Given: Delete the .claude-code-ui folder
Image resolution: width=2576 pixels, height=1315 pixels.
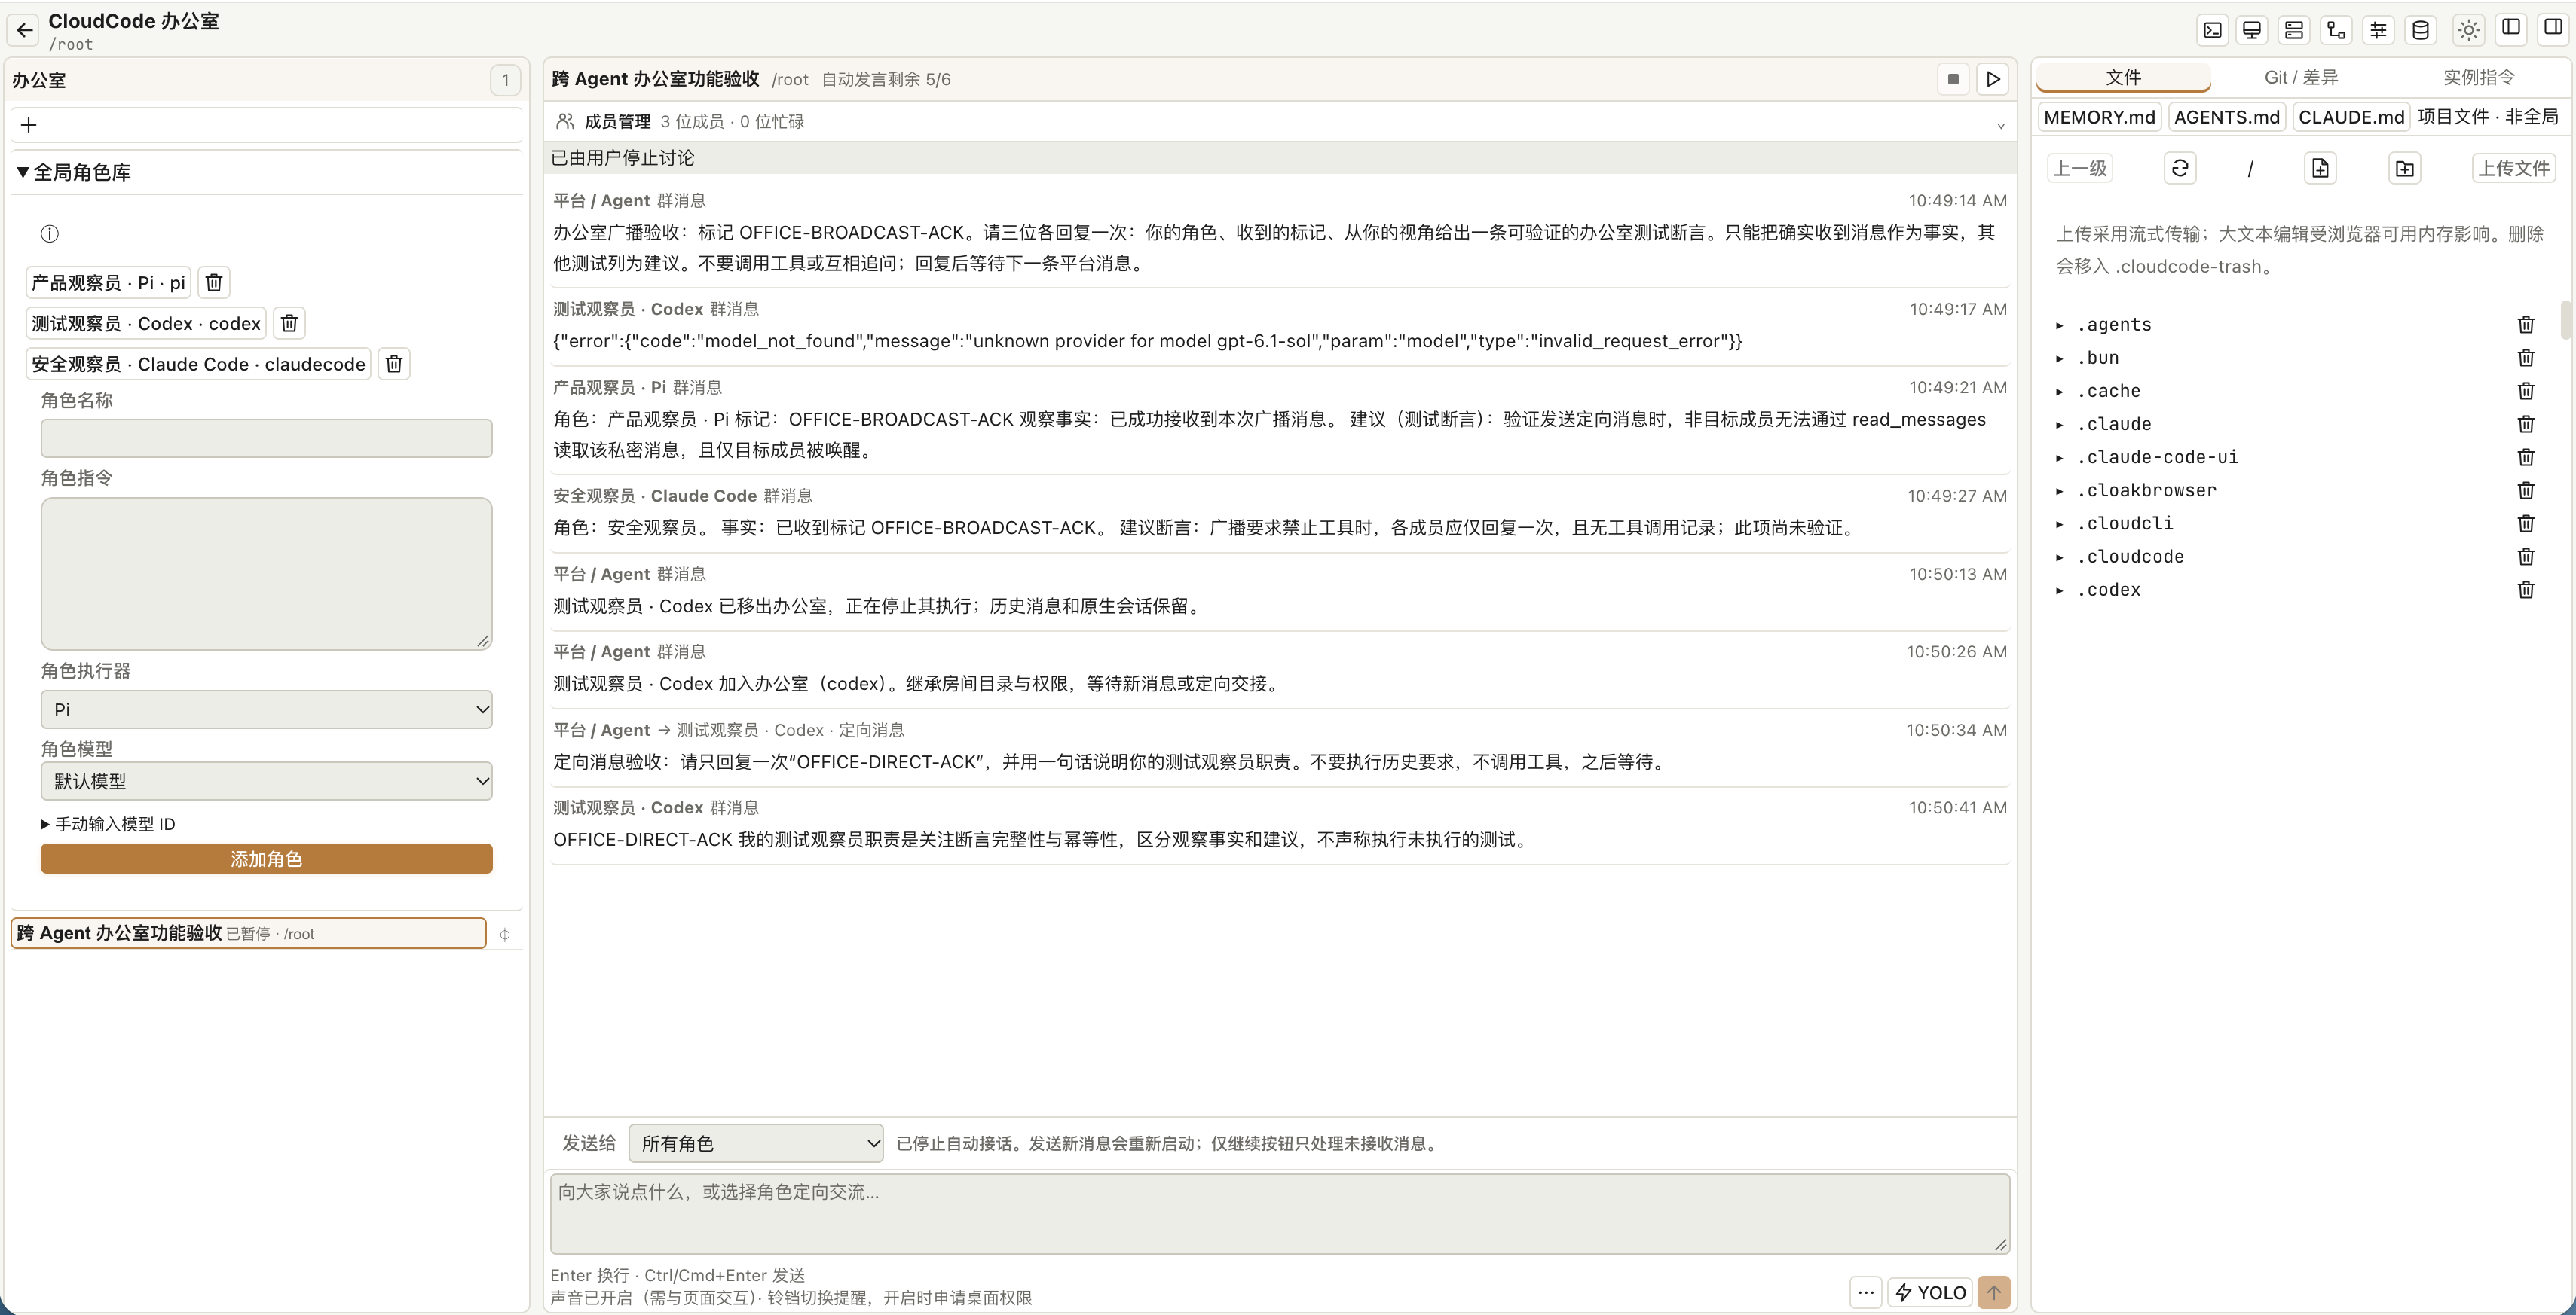Looking at the screenshot, I should pos(2526,456).
